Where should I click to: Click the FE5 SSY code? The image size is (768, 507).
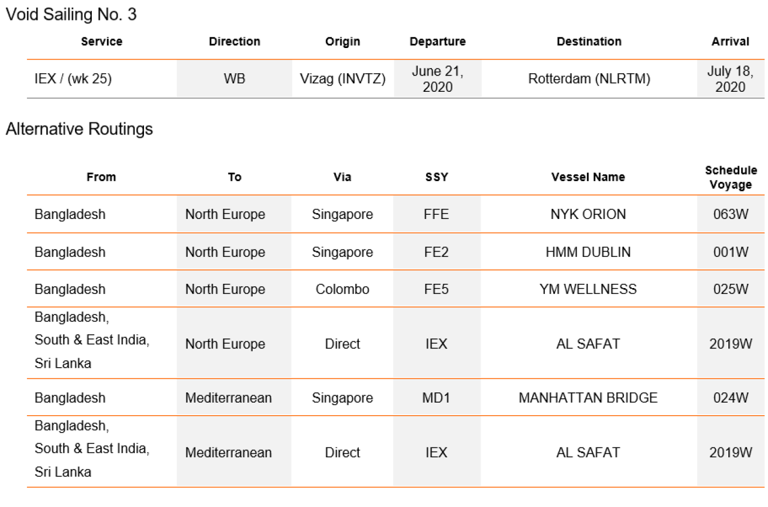(436, 289)
